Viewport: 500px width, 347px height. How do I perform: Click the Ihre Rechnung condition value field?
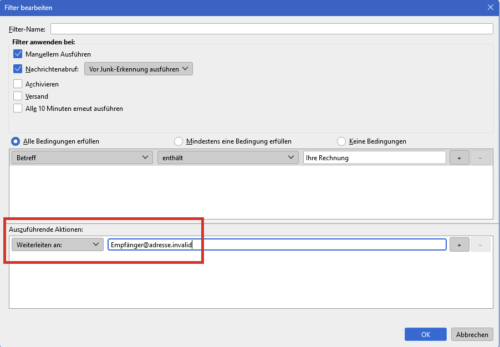tap(374, 158)
